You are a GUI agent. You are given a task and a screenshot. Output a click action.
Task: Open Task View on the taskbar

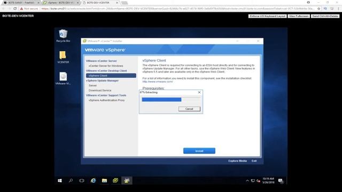coord(82,180)
